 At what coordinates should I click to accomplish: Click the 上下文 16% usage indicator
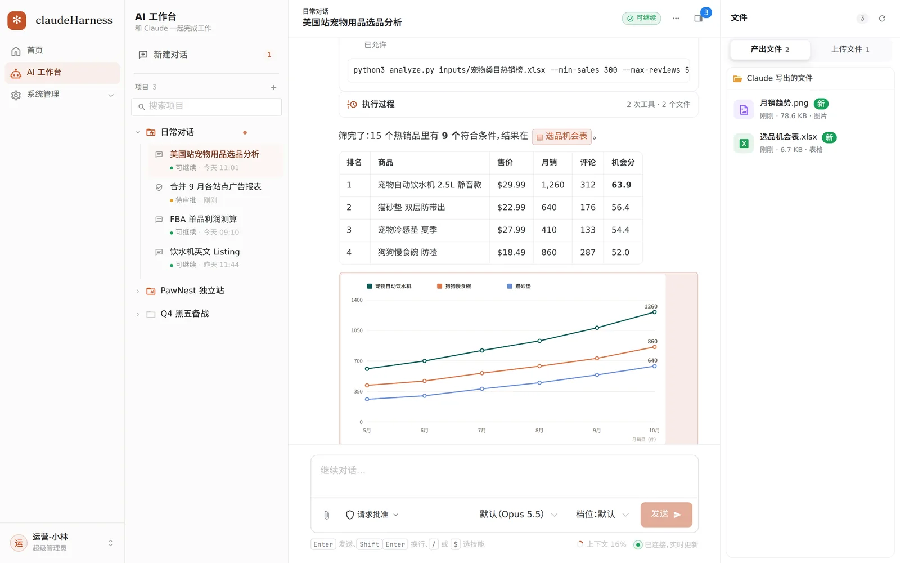pyautogui.click(x=601, y=544)
